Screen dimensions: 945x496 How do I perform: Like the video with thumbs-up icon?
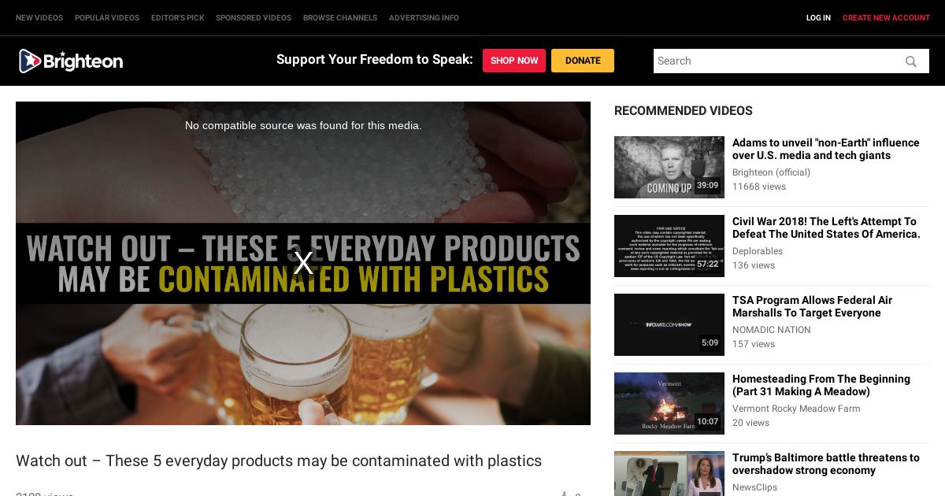pos(564,494)
